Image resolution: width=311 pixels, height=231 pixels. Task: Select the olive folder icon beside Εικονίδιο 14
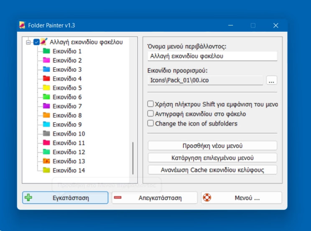point(46,170)
